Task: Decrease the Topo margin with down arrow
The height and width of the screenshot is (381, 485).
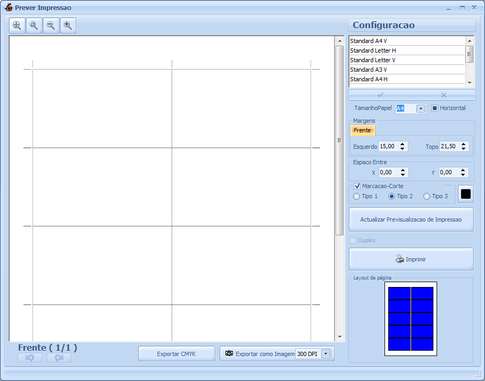Action: [x=463, y=149]
